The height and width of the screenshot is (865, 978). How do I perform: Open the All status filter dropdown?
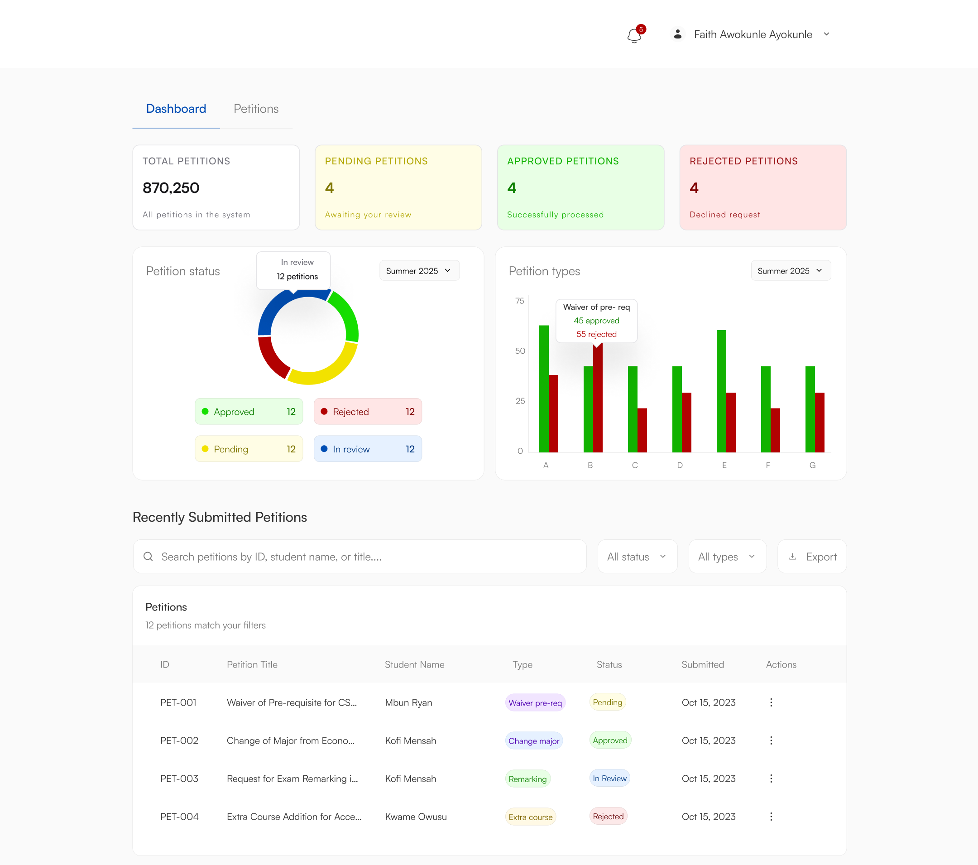(x=637, y=556)
